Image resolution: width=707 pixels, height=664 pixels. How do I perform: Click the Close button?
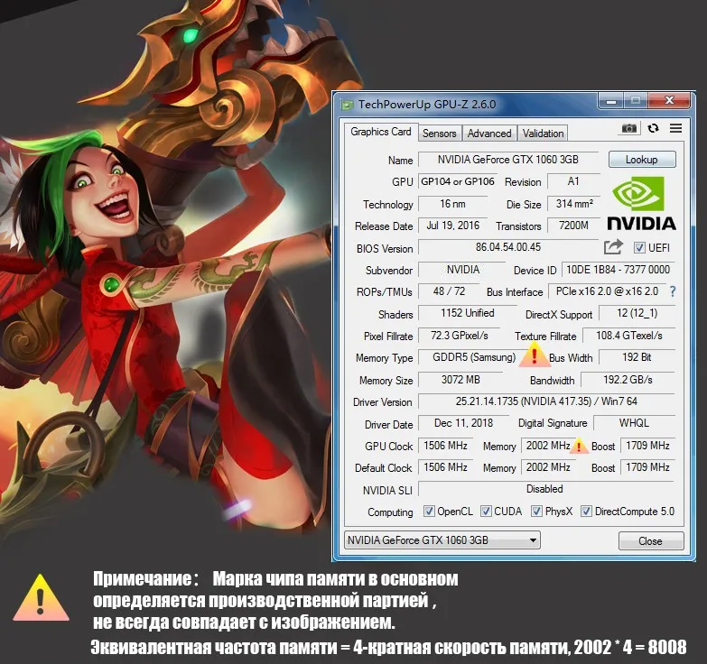[651, 540]
